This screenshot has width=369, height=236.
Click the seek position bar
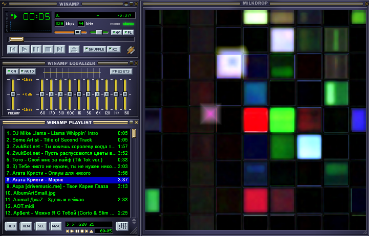tap(71, 39)
